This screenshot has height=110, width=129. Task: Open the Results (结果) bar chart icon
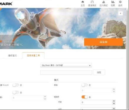113,4
